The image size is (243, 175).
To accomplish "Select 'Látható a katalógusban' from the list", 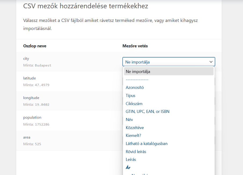I will click(x=146, y=144).
